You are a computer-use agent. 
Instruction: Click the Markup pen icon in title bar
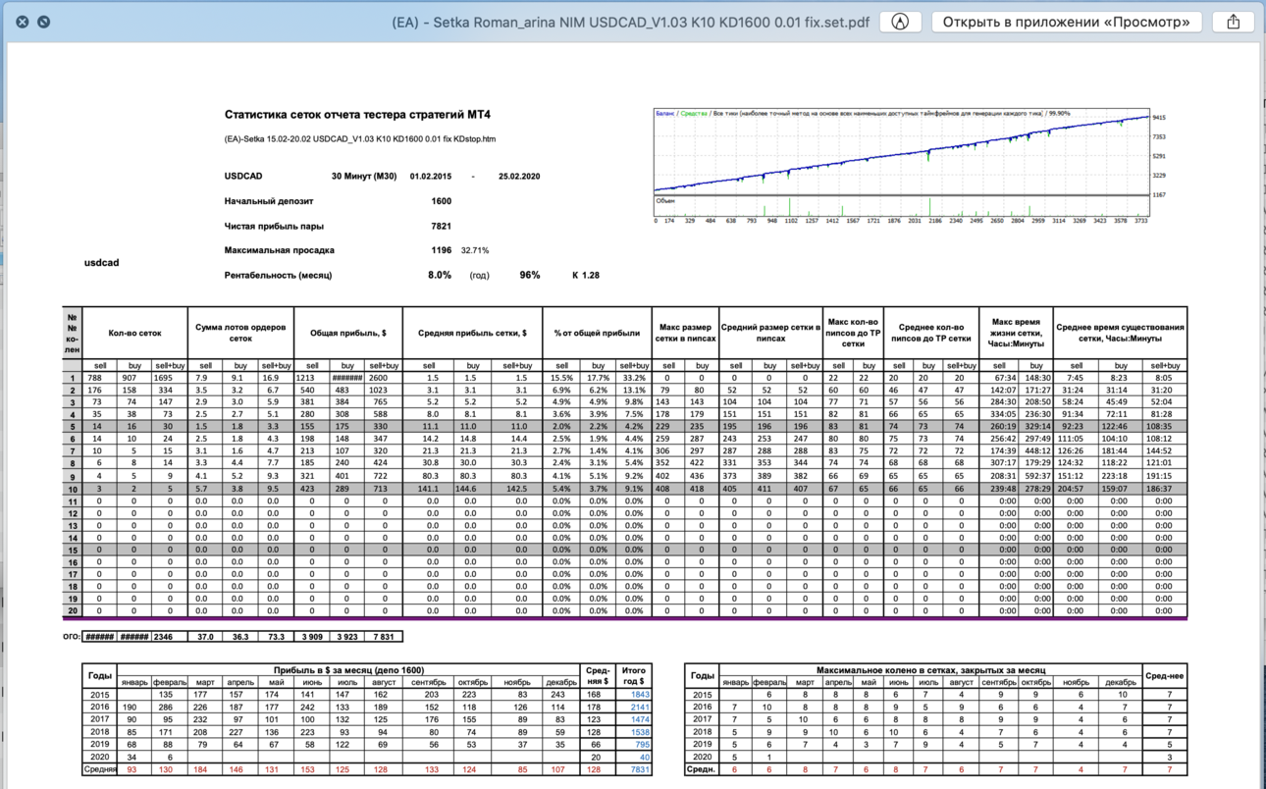pyautogui.click(x=900, y=22)
